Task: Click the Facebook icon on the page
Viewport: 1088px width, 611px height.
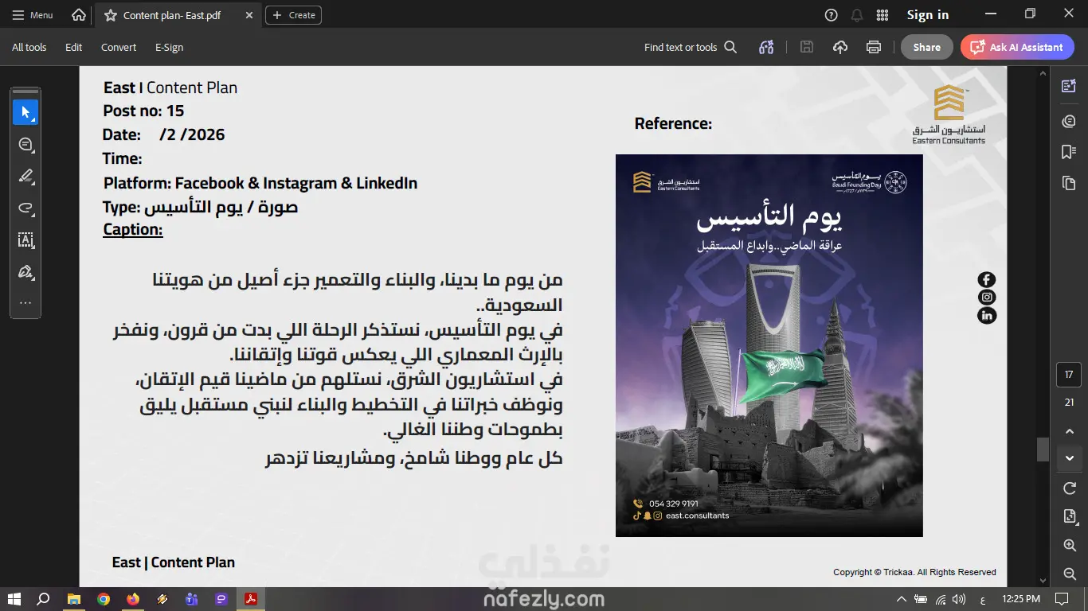Action: tap(987, 279)
